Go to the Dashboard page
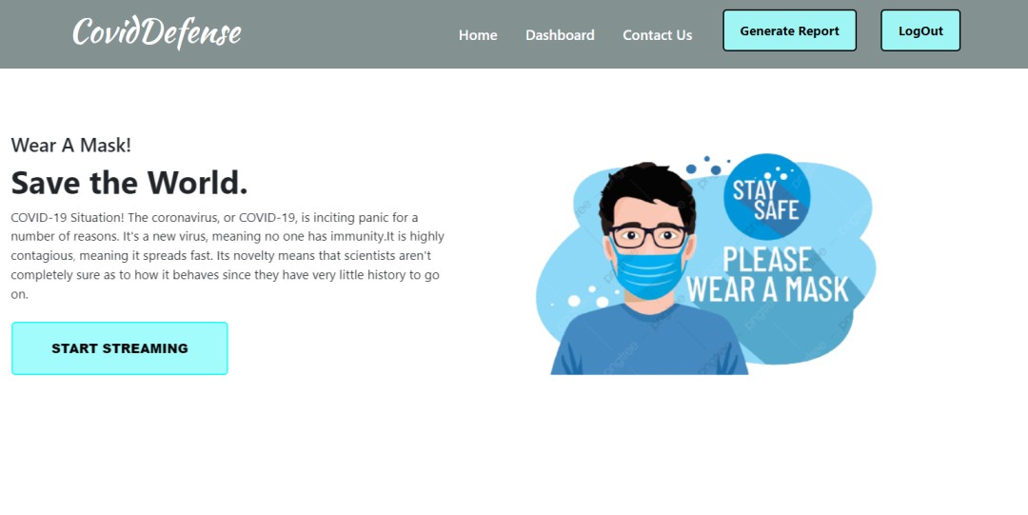Viewport: 1028px width, 515px height. point(560,35)
